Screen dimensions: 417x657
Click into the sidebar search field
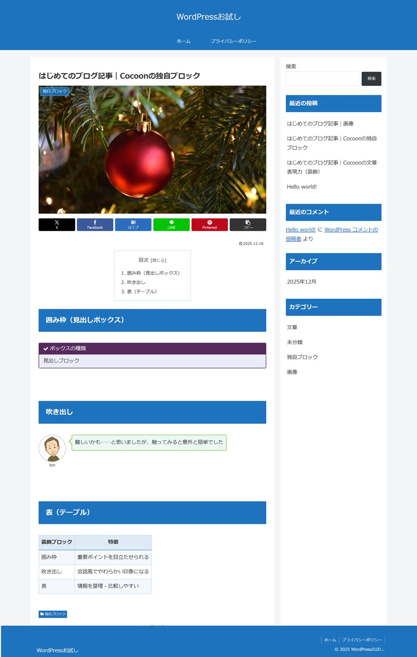[x=322, y=79]
